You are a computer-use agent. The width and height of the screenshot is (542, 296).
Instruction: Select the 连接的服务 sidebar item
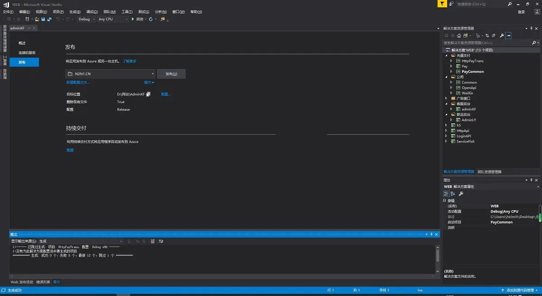(x=27, y=52)
